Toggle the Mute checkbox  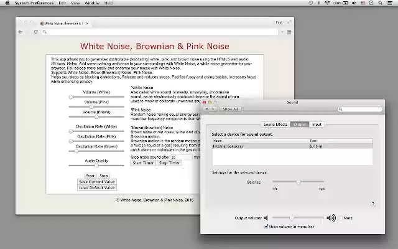coord(341,218)
